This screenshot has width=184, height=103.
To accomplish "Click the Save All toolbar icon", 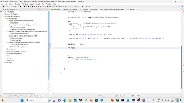I will click(x=8, y=7).
